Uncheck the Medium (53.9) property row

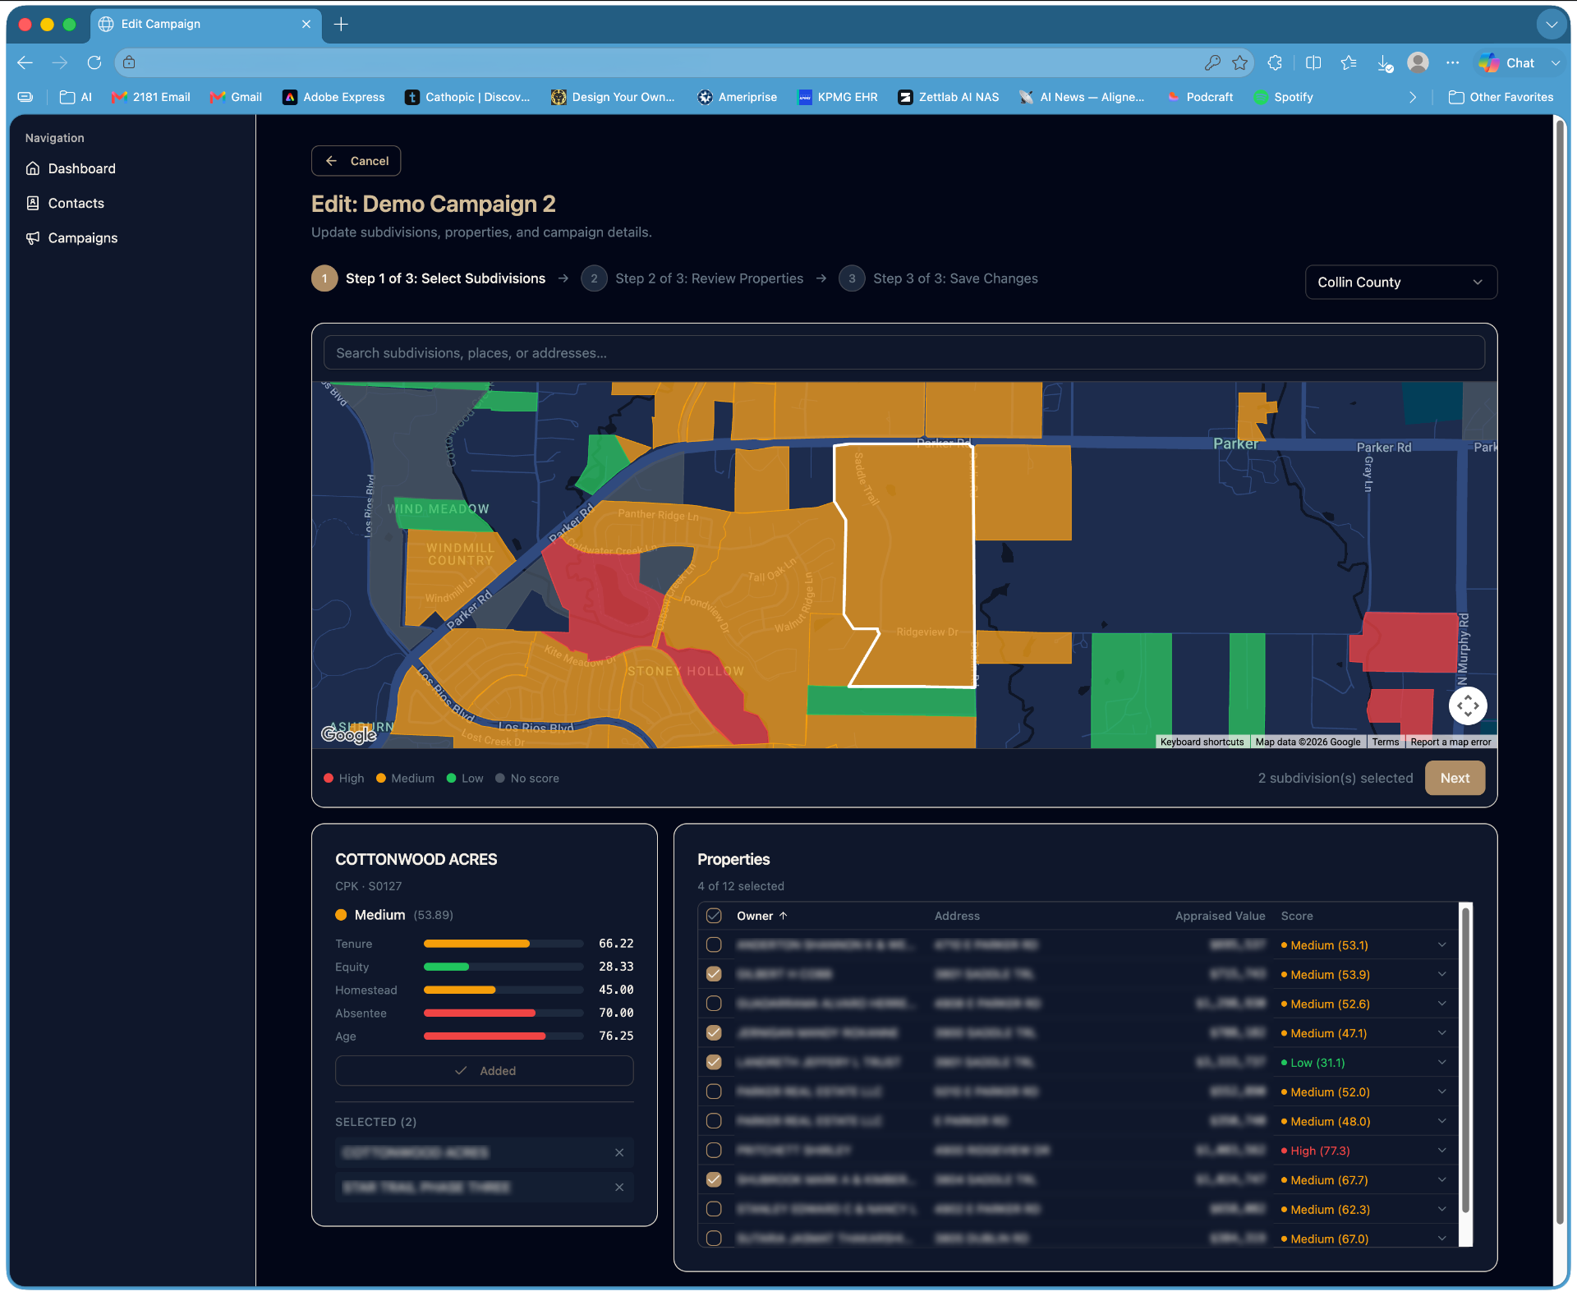(714, 974)
